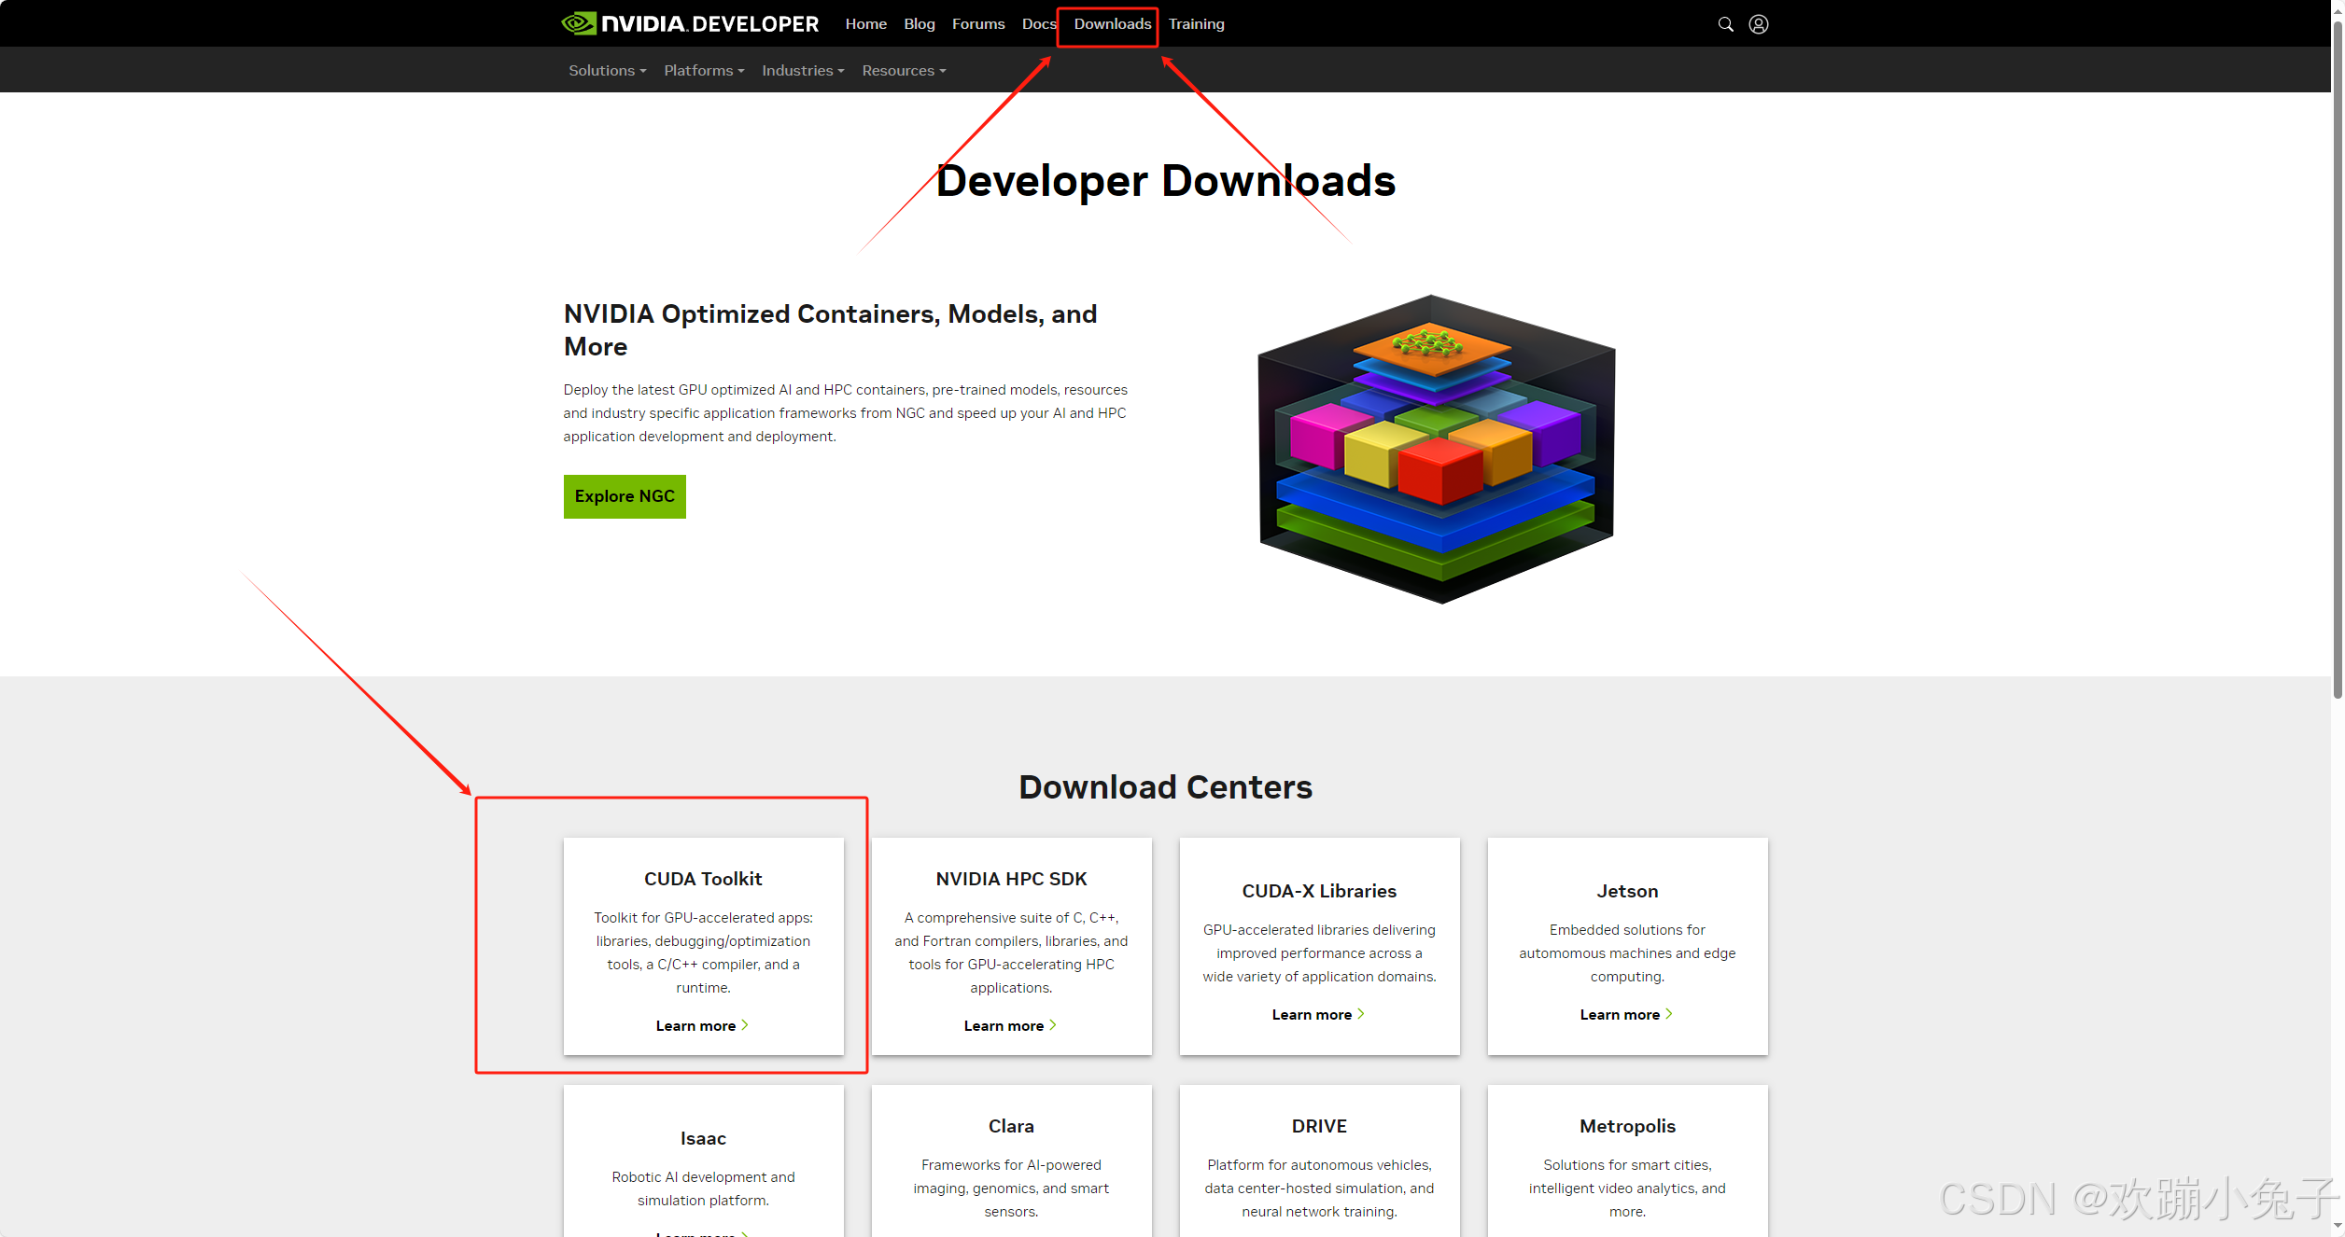Click Learn more under CUDA Toolkit
This screenshot has height=1237, width=2345.
point(702,1026)
